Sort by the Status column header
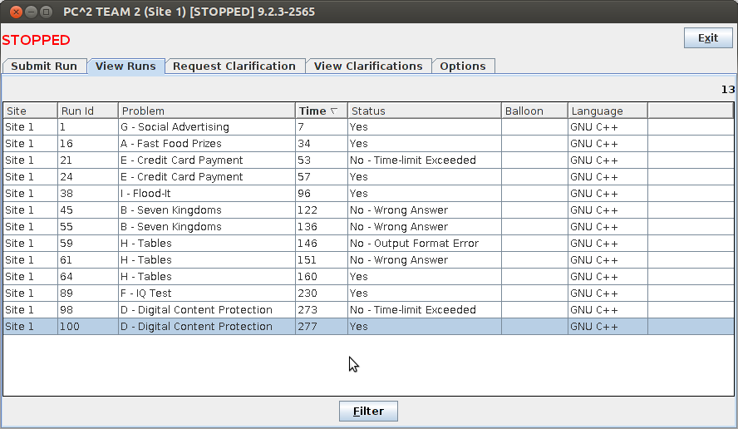 pos(424,111)
